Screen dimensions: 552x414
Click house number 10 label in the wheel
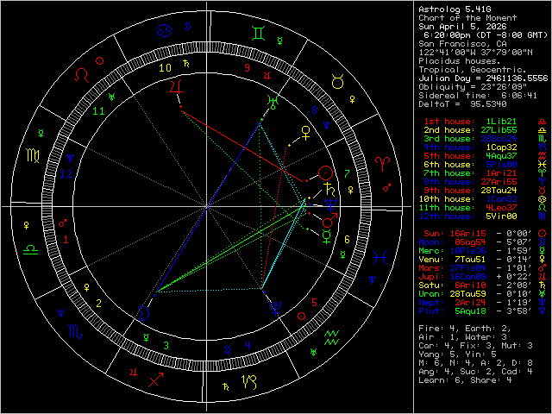[165, 68]
